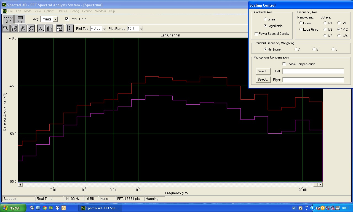The width and height of the screenshot is (353, 212).
Task: Click Select button for Left microphone
Action: [263, 71]
